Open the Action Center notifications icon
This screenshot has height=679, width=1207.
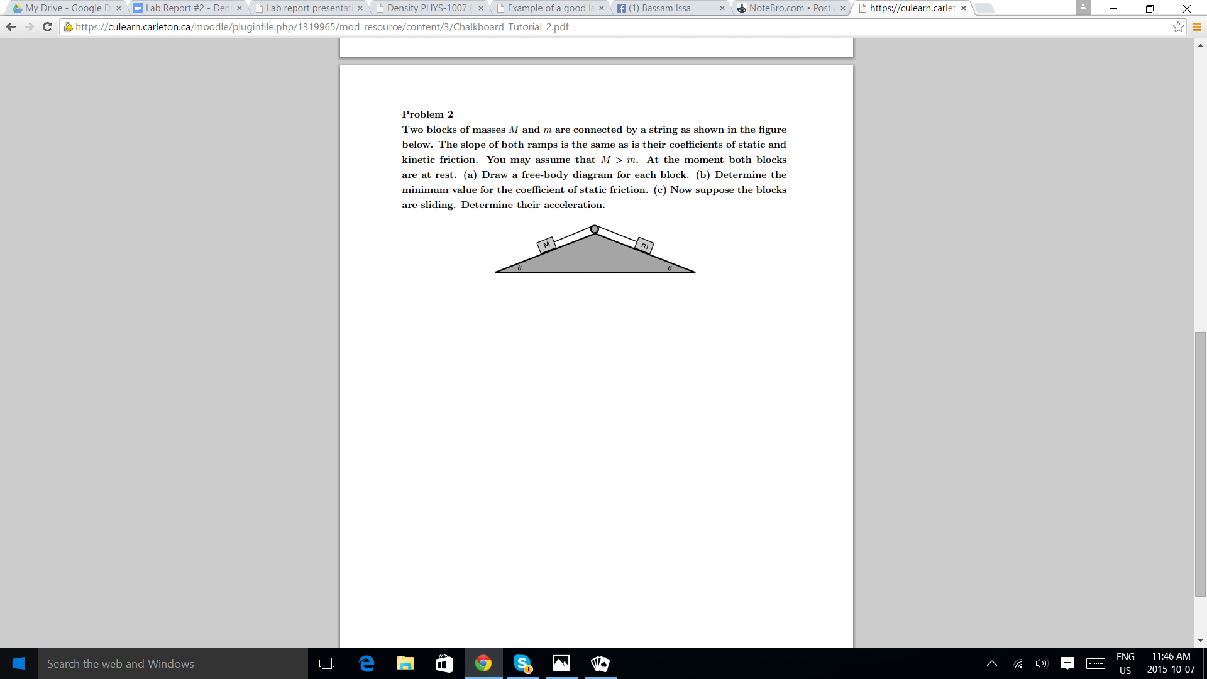click(1067, 663)
